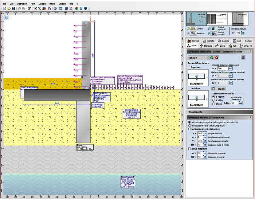Screen dimensions: 255x199
Task: Click the Open folder toolbar icon
Action: (9, 8)
